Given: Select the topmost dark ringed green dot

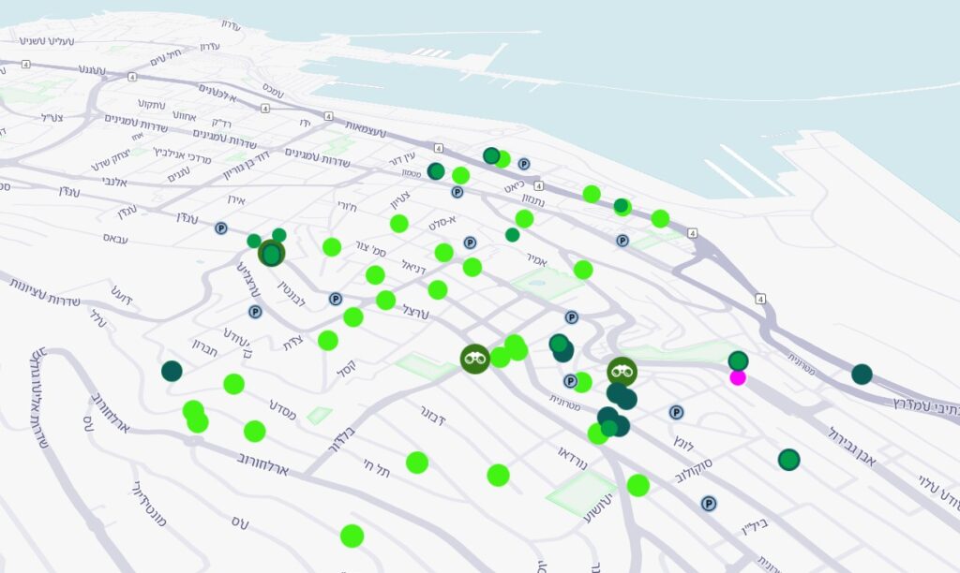Looking at the screenshot, I should point(491,155).
